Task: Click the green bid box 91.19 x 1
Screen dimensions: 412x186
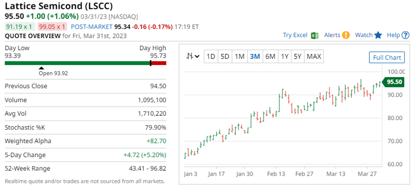Action: point(20,27)
